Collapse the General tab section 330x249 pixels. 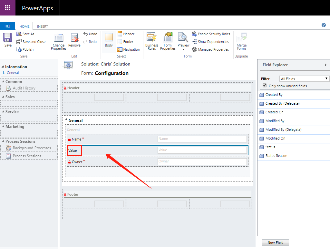tap(66, 119)
